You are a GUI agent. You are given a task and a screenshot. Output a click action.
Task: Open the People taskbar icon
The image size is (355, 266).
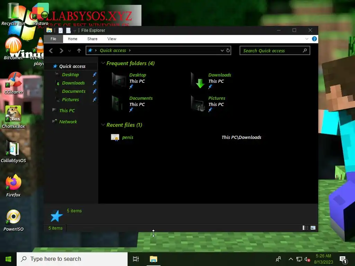(278, 259)
